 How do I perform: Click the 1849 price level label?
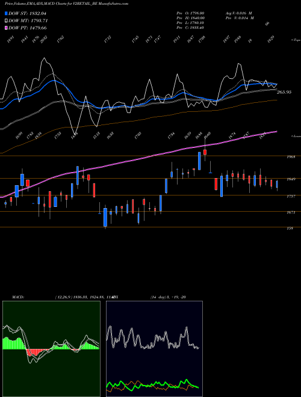coord(291,179)
